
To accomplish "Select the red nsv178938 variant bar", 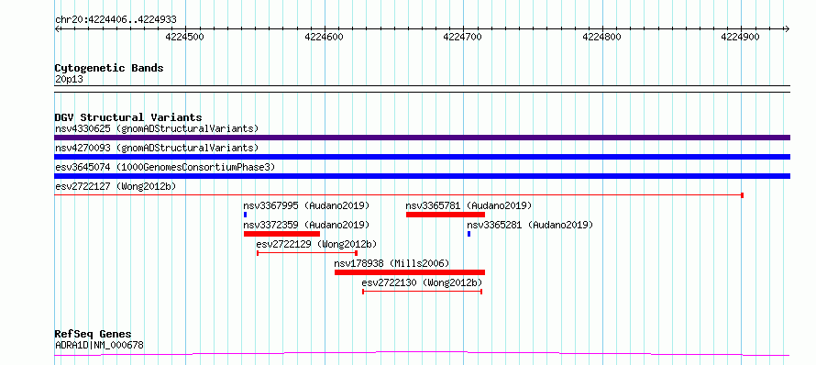I will (410, 272).
